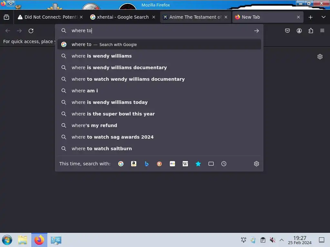Open Firefox application hamburger menu
The image size is (330, 247).
tap(322, 31)
